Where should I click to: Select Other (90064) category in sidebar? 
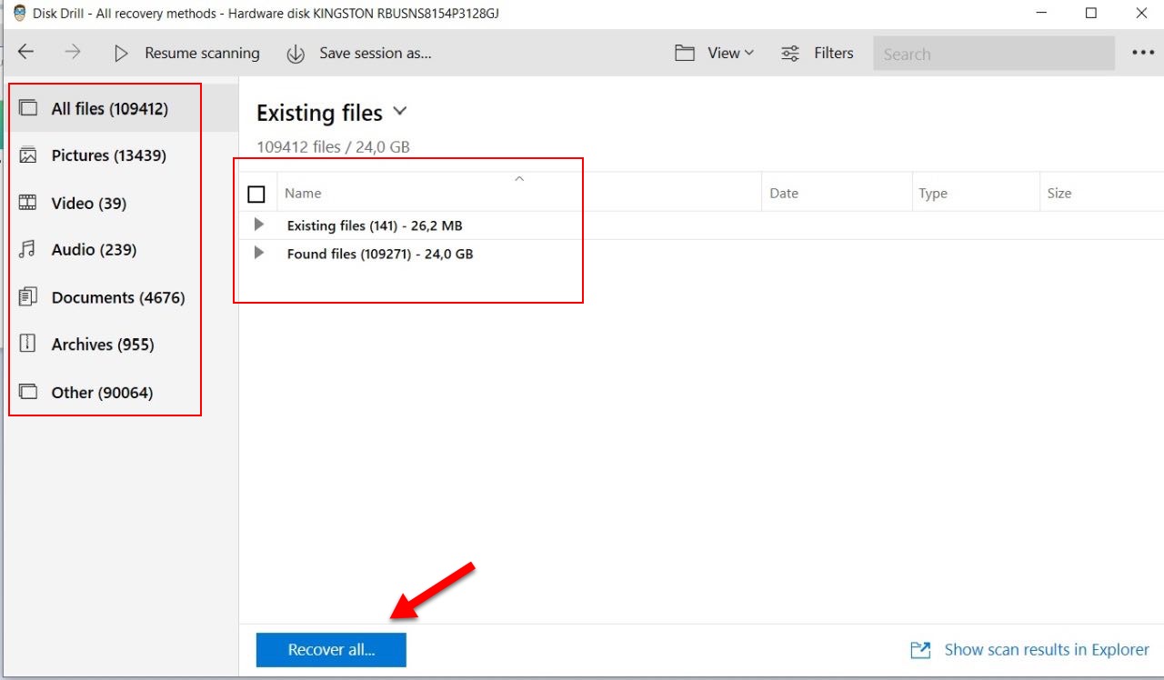point(102,392)
